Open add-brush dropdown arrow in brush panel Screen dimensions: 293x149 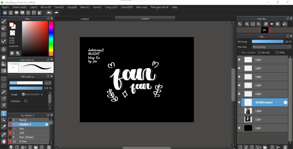(25, 147)
